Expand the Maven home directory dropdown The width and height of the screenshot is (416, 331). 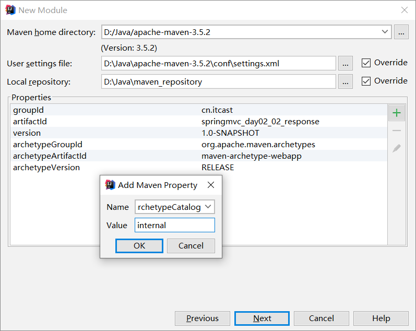[x=385, y=32]
